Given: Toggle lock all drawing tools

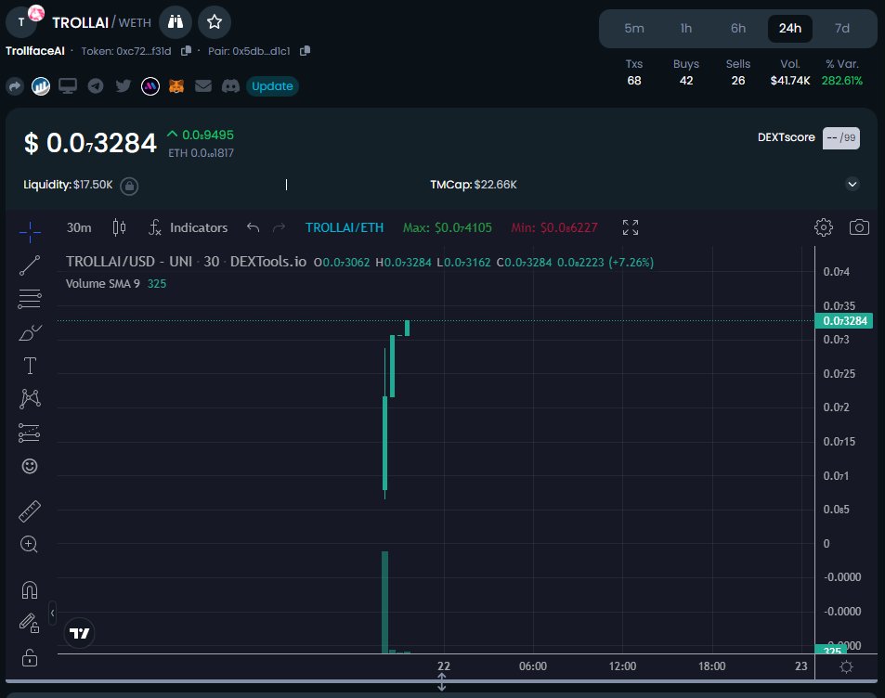Looking at the screenshot, I should pos(30,657).
